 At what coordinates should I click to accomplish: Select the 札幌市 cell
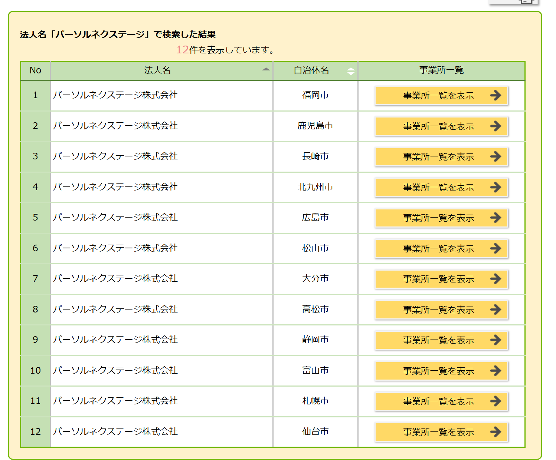[x=315, y=401]
